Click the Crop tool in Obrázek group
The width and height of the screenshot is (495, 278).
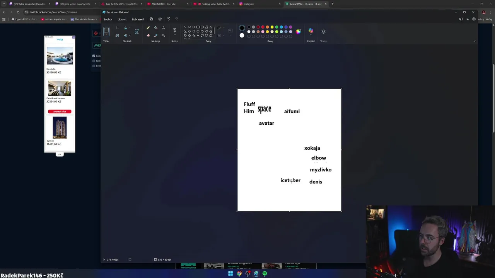(x=117, y=28)
